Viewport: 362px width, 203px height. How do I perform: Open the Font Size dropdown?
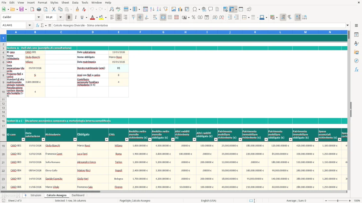click(x=60, y=17)
